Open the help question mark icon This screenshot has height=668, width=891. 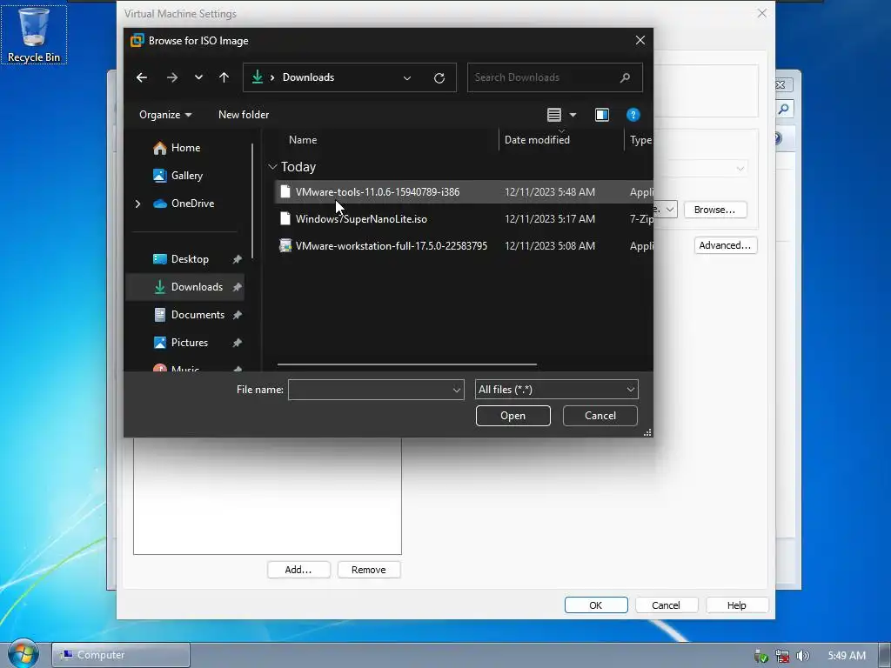coord(633,115)
